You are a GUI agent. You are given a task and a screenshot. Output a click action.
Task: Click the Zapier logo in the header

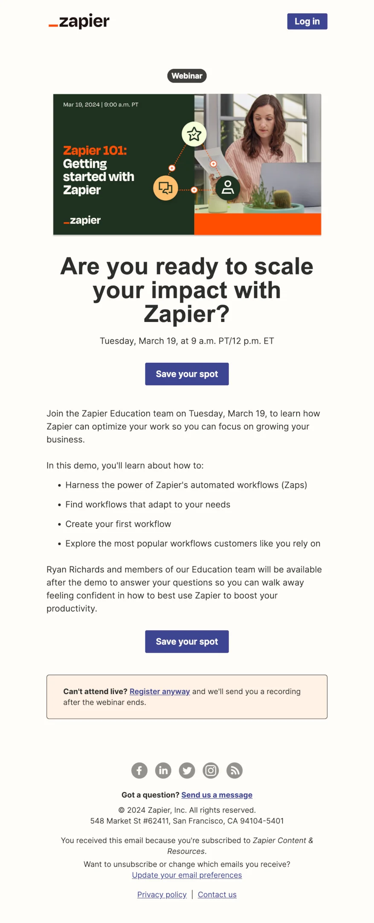pos(78,21)
